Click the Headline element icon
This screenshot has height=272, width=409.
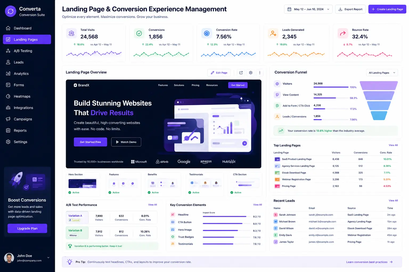pyautogui.click(x=173, y=214)
